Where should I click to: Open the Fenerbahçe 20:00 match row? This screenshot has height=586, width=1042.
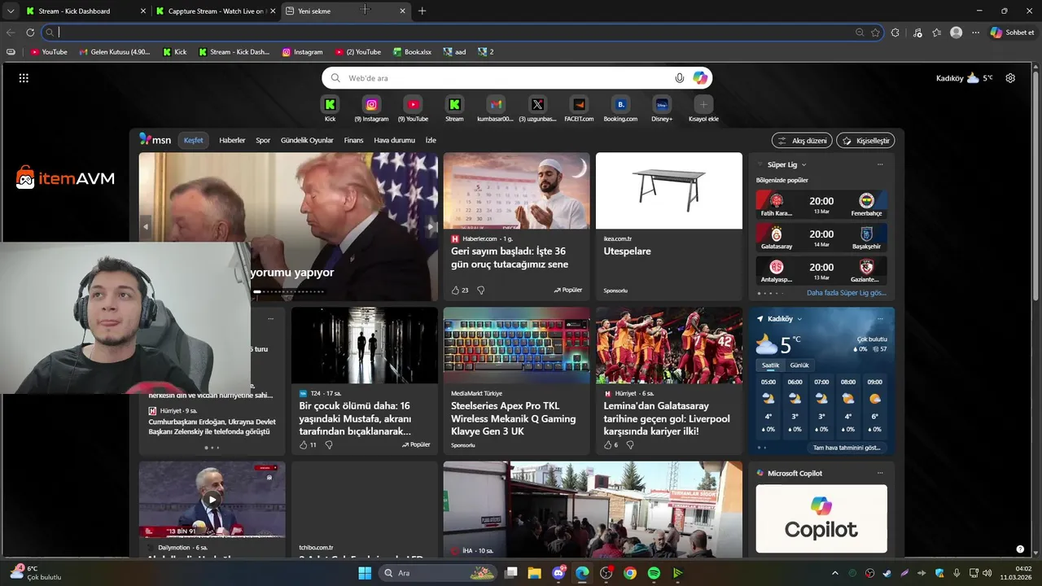click(x=821, y=205)
